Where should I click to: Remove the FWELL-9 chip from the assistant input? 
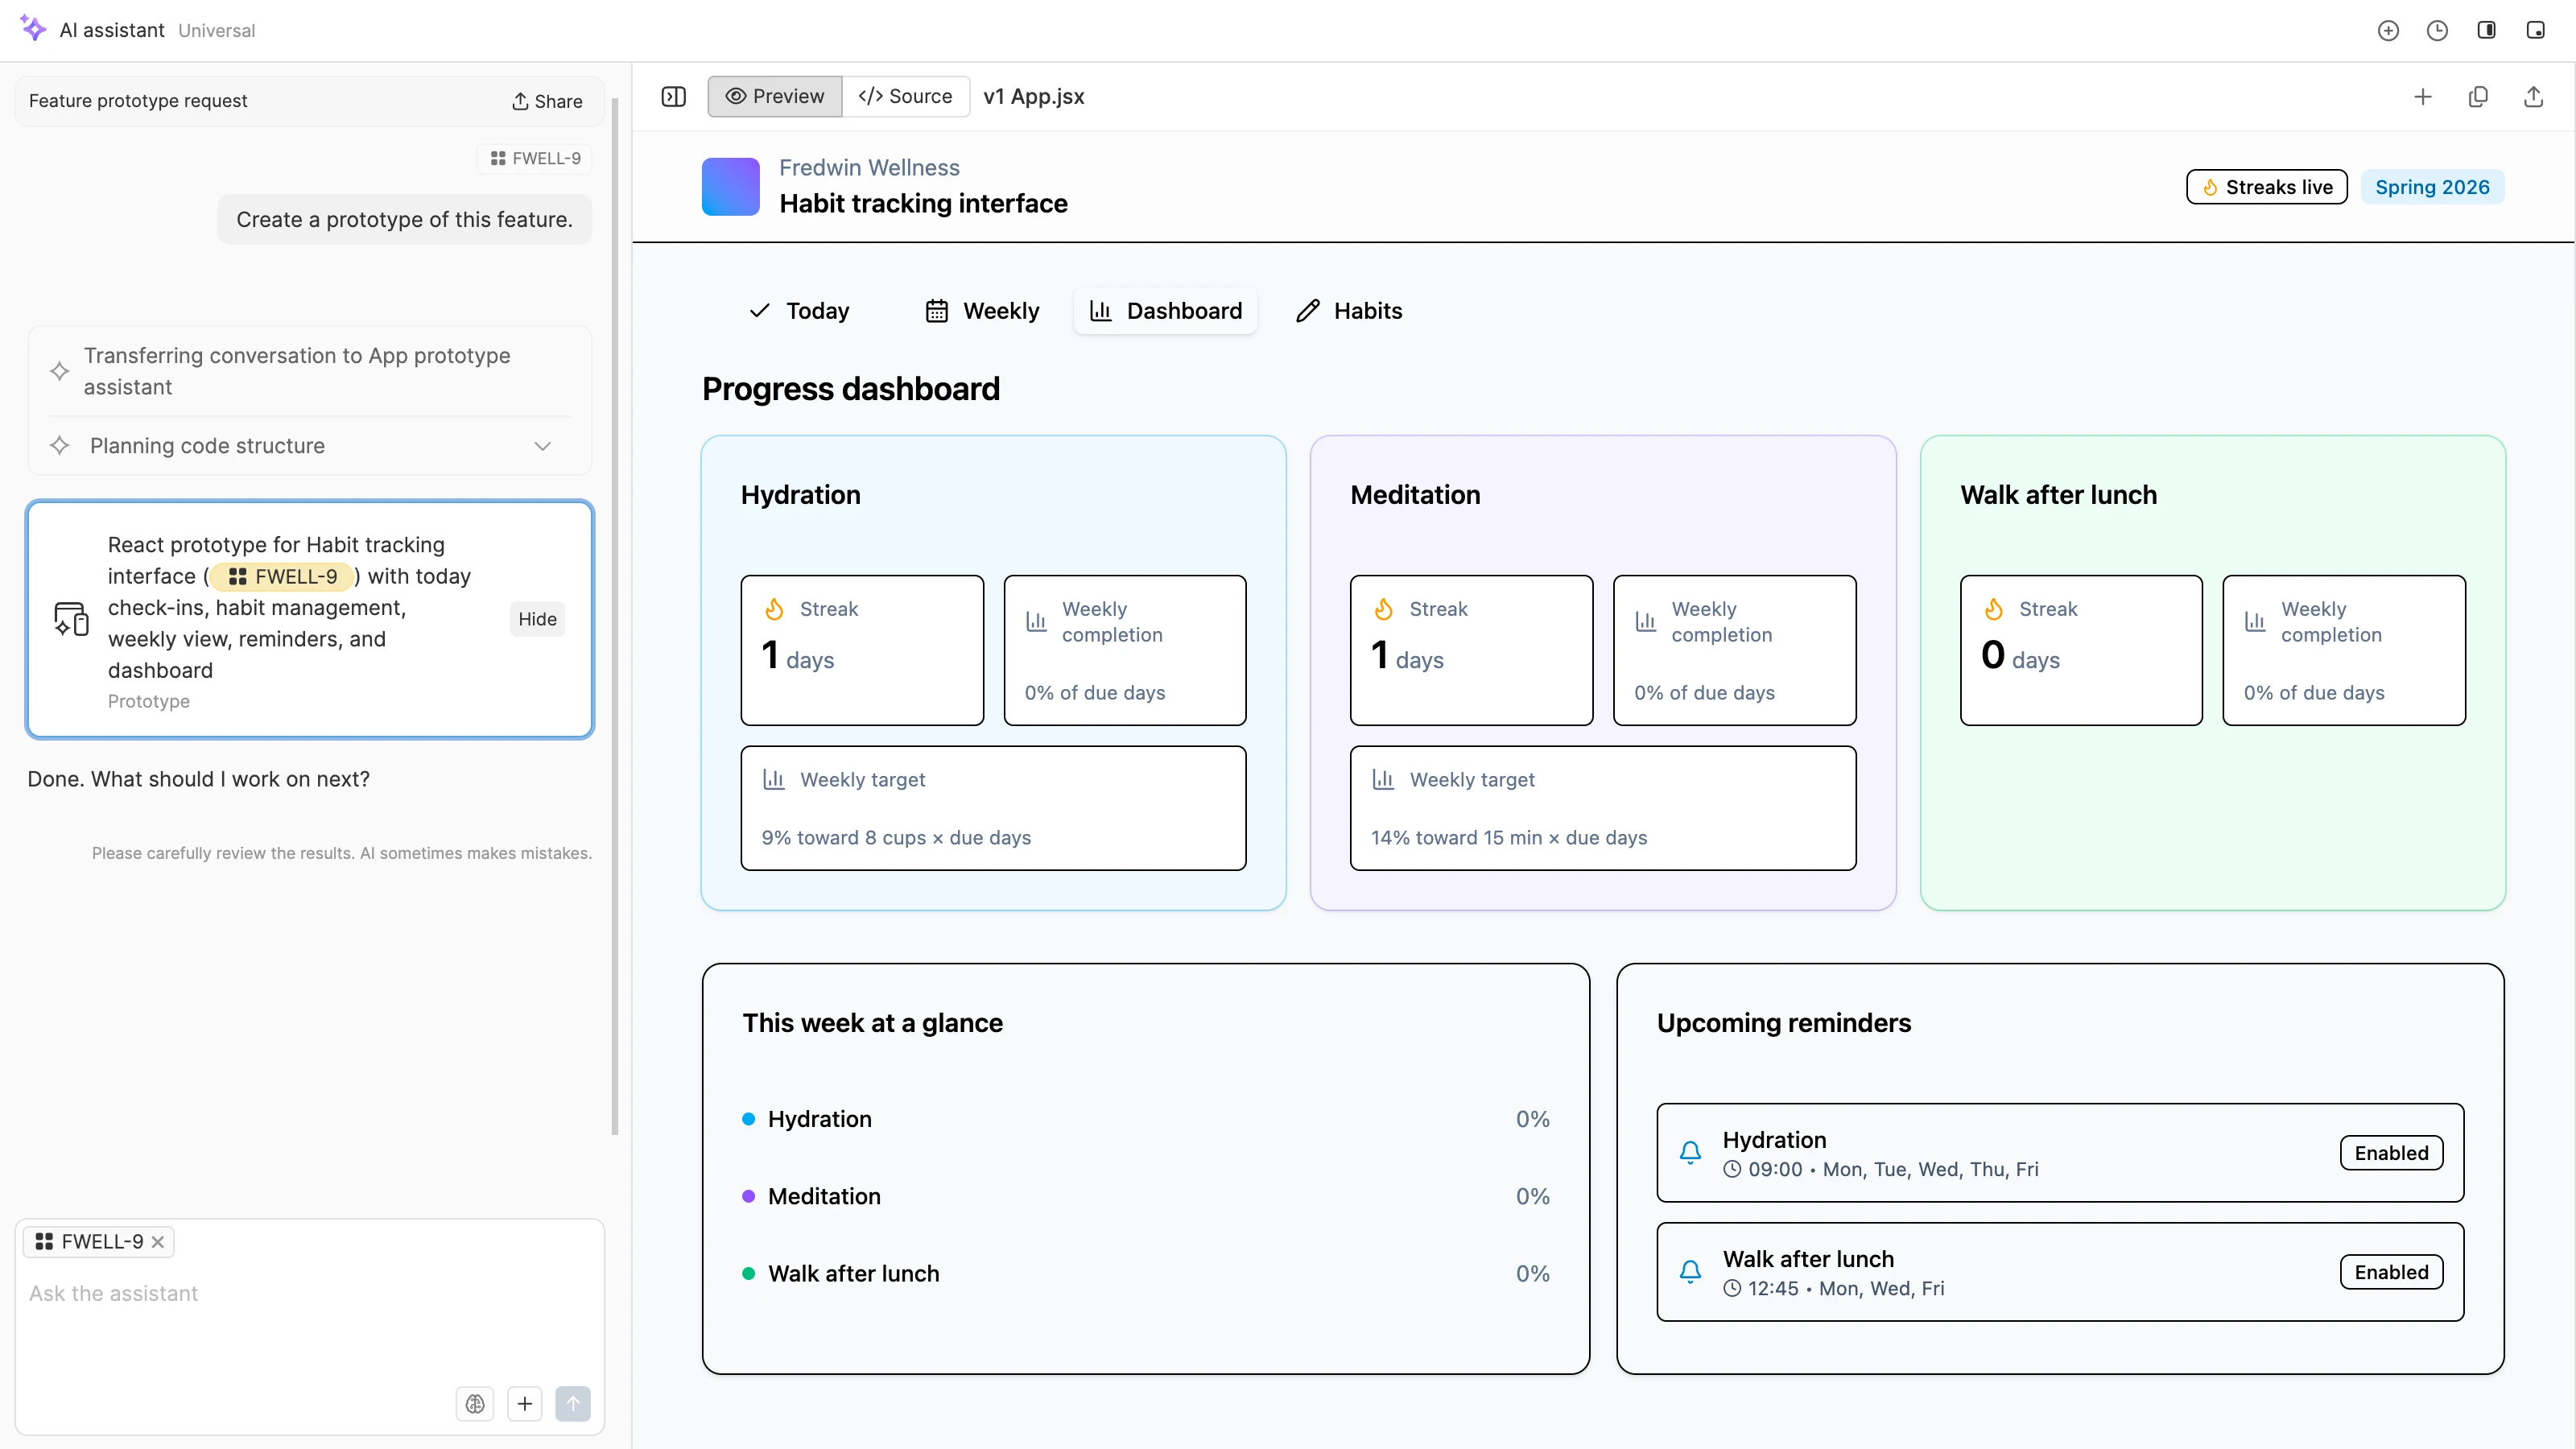157,1241
